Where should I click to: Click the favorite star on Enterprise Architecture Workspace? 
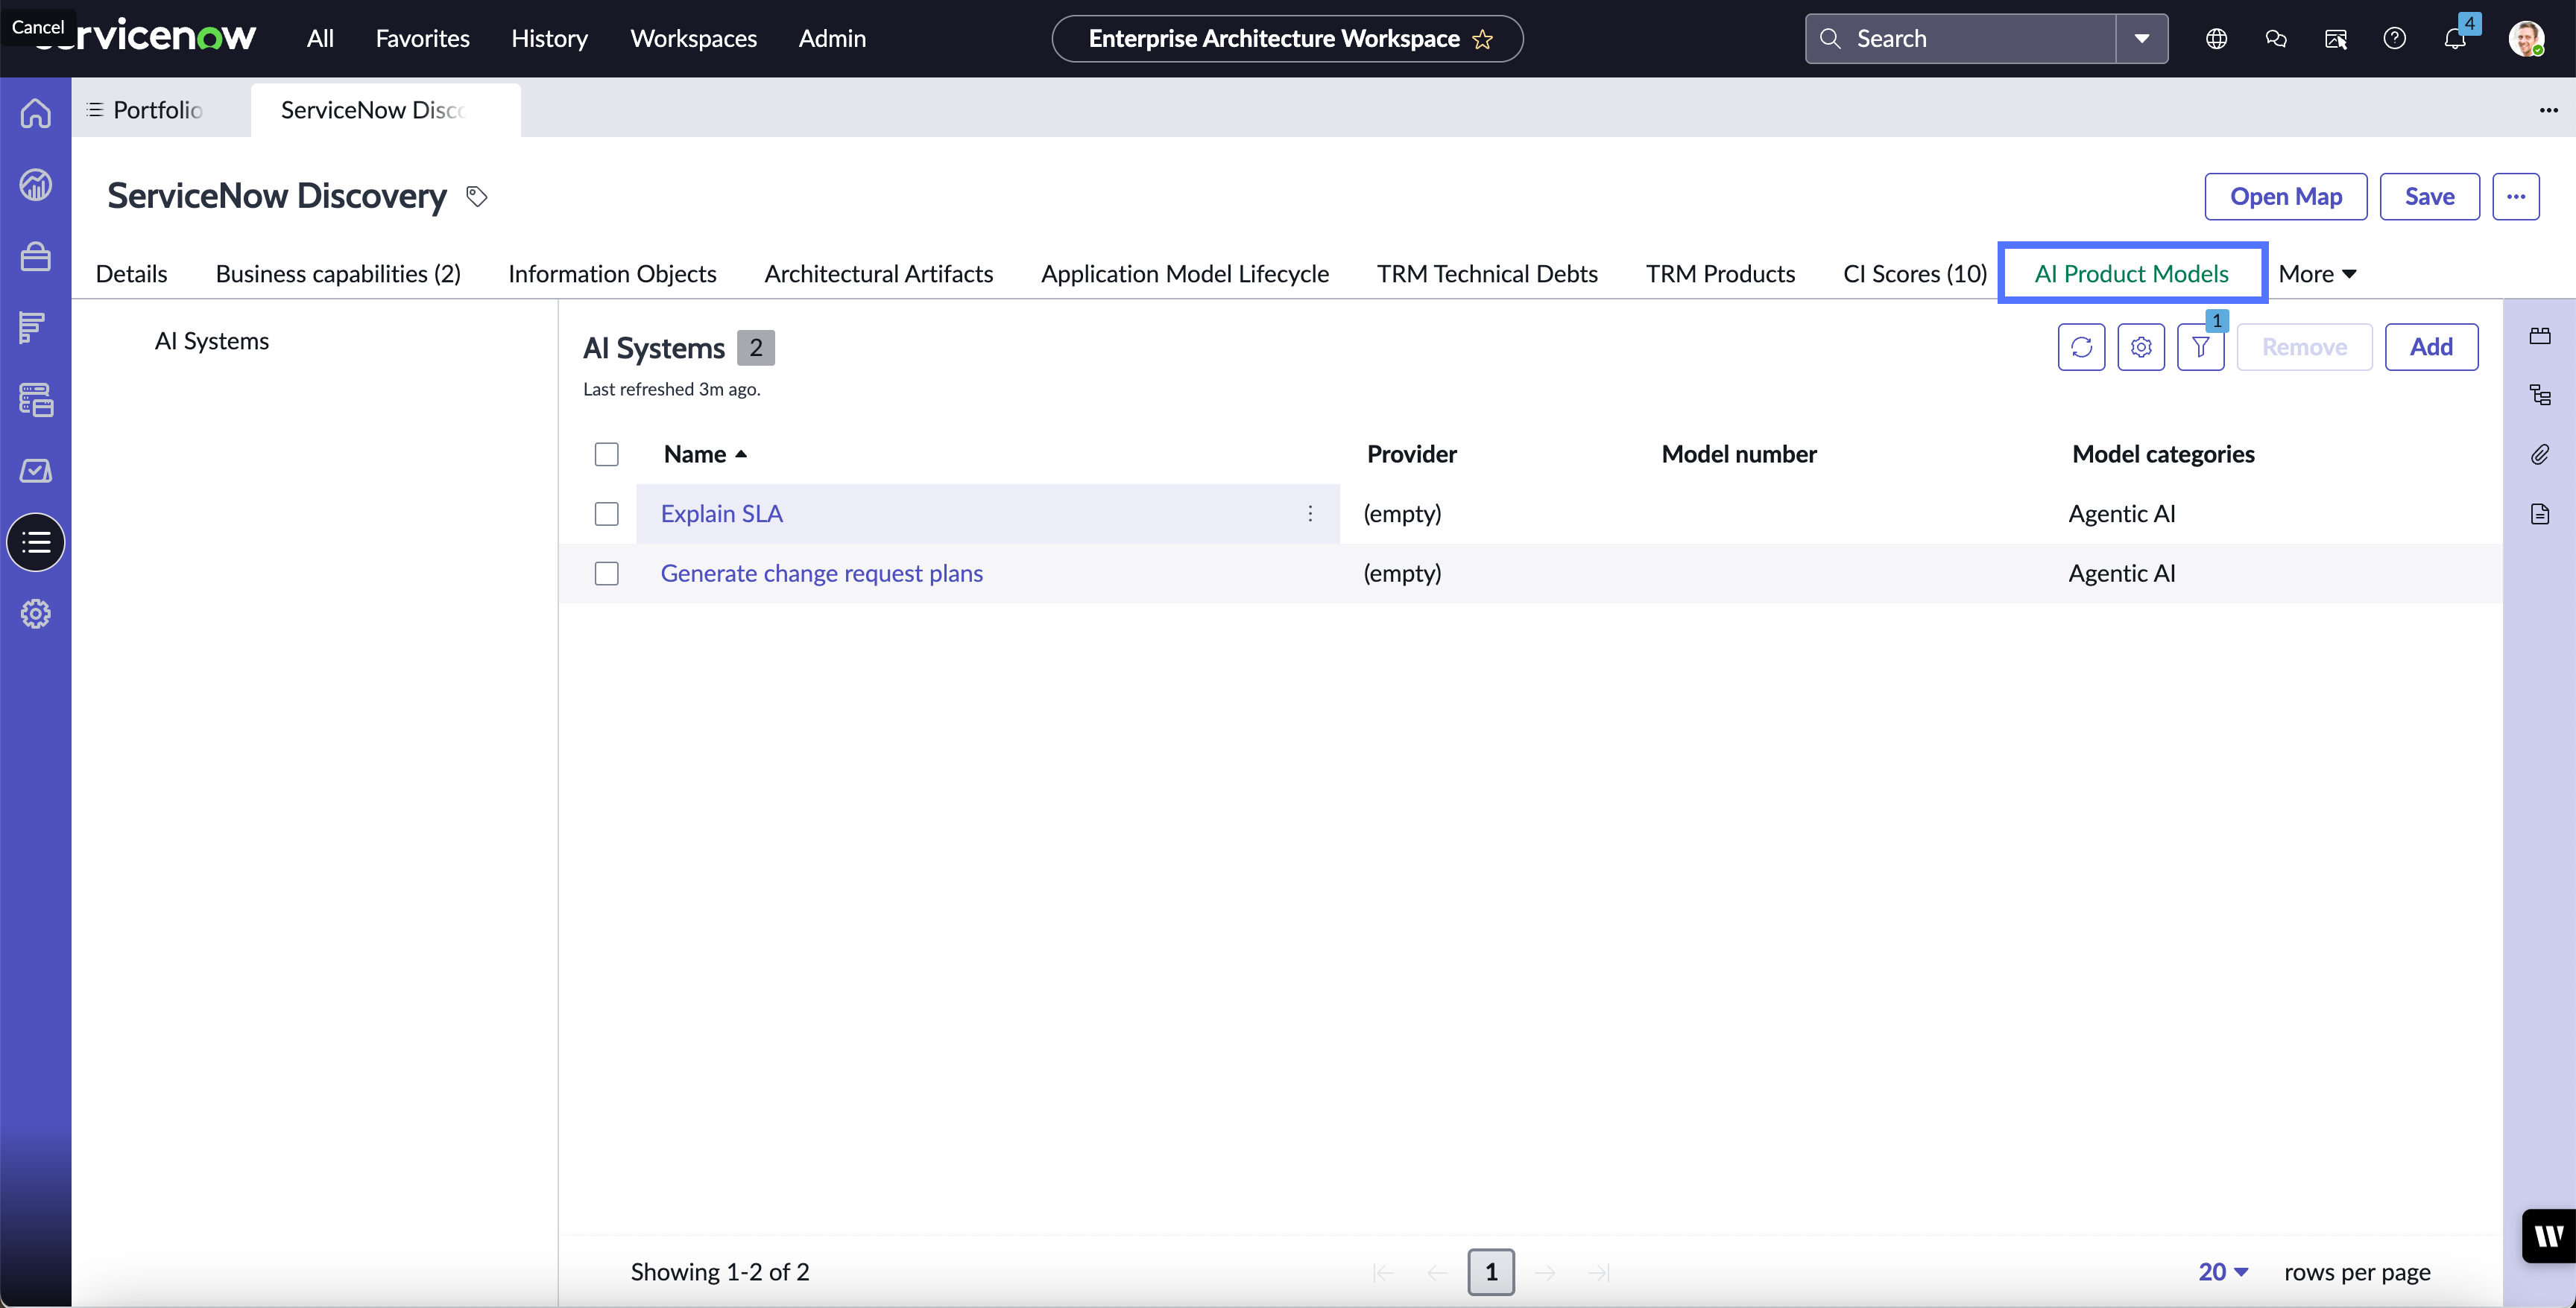[1483, 39]
